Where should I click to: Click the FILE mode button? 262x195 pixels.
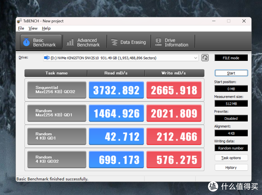click(231, 58)
